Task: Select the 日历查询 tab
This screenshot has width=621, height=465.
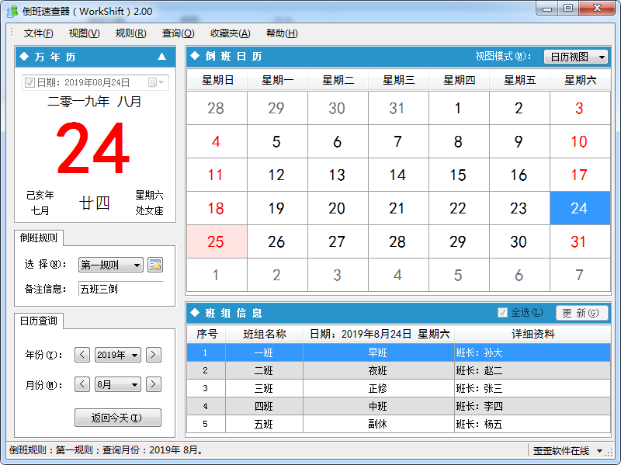Action: tap(38, 321)
